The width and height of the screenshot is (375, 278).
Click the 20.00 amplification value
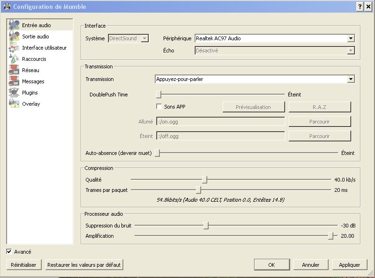(x=347, y=236)
